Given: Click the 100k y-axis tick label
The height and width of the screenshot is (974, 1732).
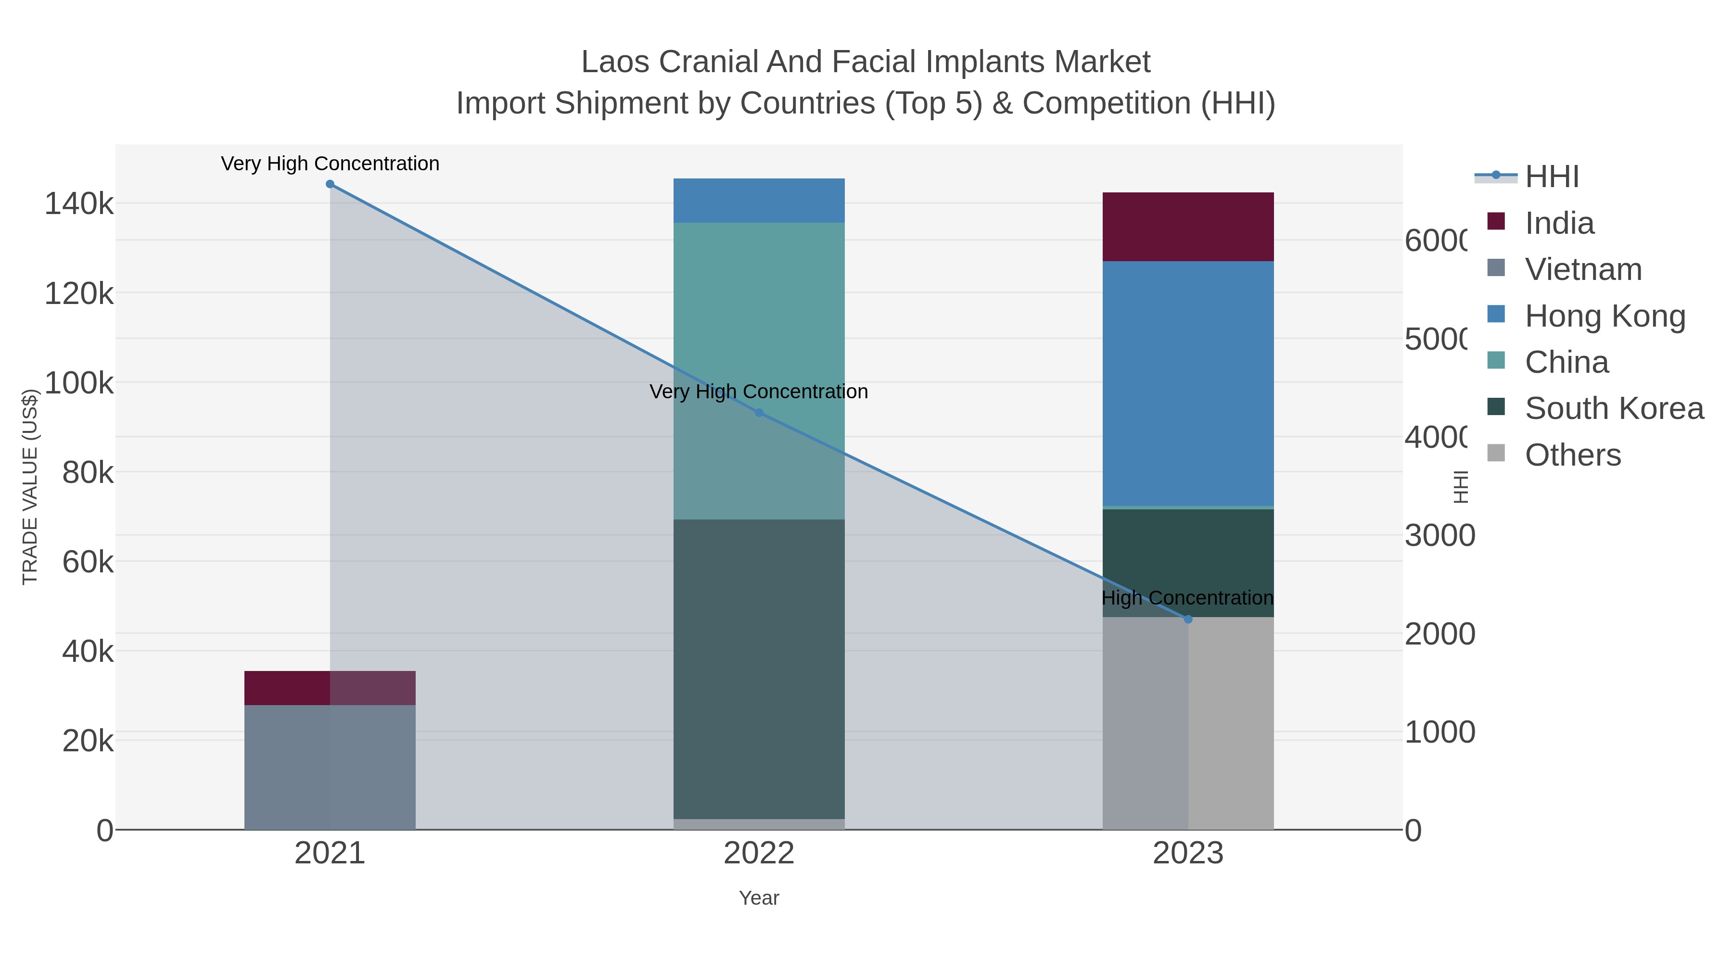Looking at the screenshot, I should pos(79,383).
